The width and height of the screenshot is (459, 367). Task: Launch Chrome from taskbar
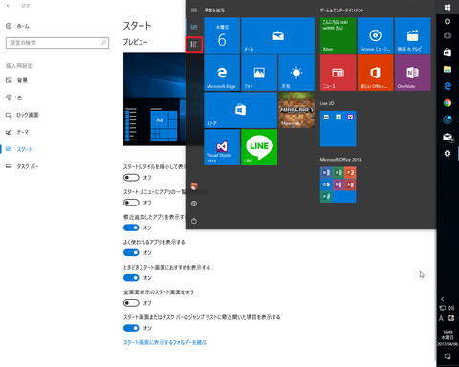[448, 102]
